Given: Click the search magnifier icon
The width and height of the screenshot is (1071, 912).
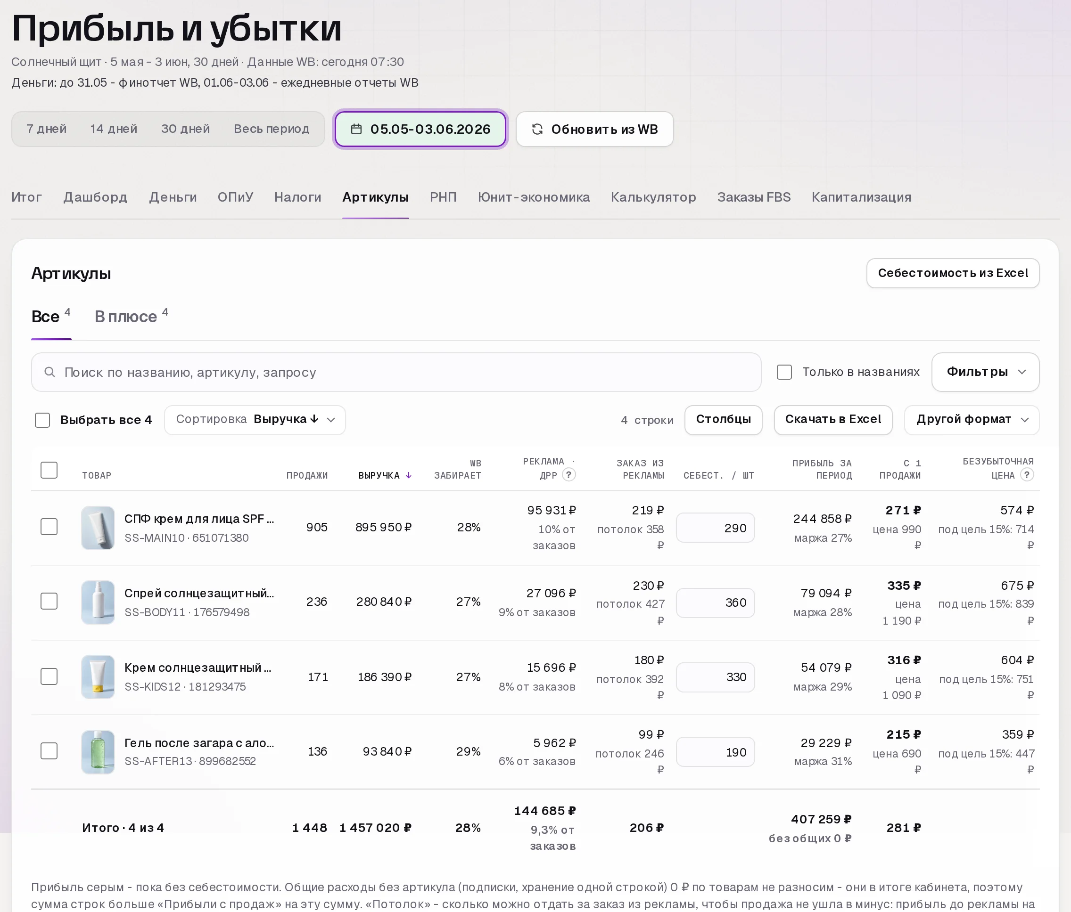Looking at the screenshot, I should 49,372.
